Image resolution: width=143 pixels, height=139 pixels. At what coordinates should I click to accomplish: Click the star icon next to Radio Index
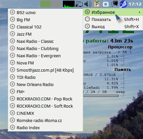point(12,127)
